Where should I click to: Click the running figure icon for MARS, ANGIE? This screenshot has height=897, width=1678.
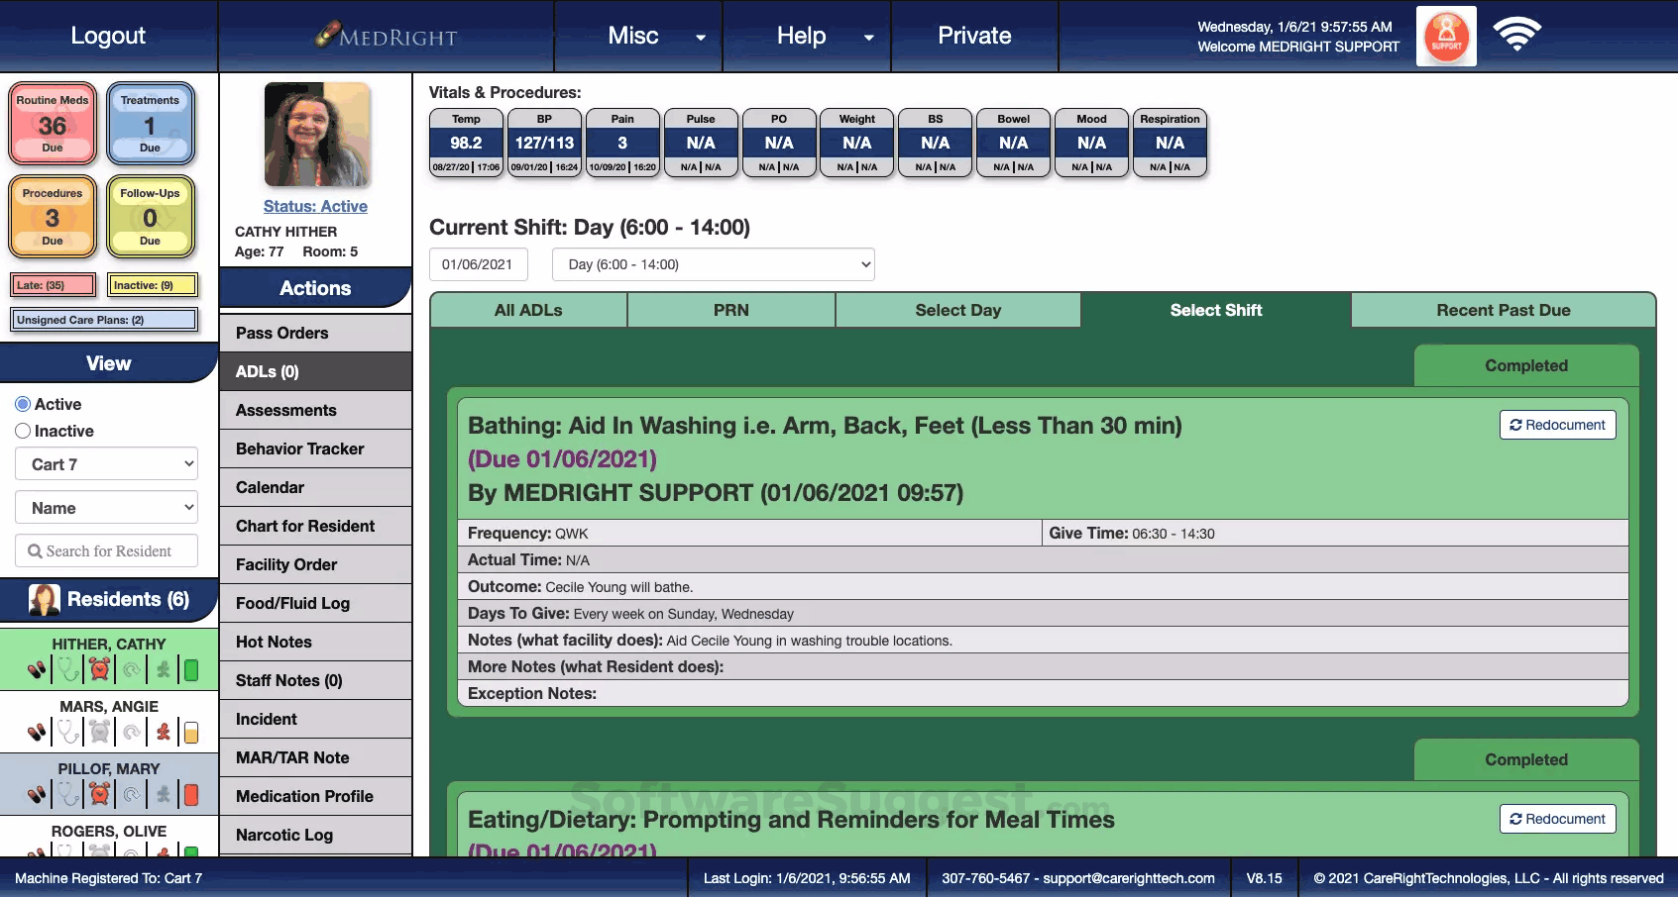[x=164, y=733]
